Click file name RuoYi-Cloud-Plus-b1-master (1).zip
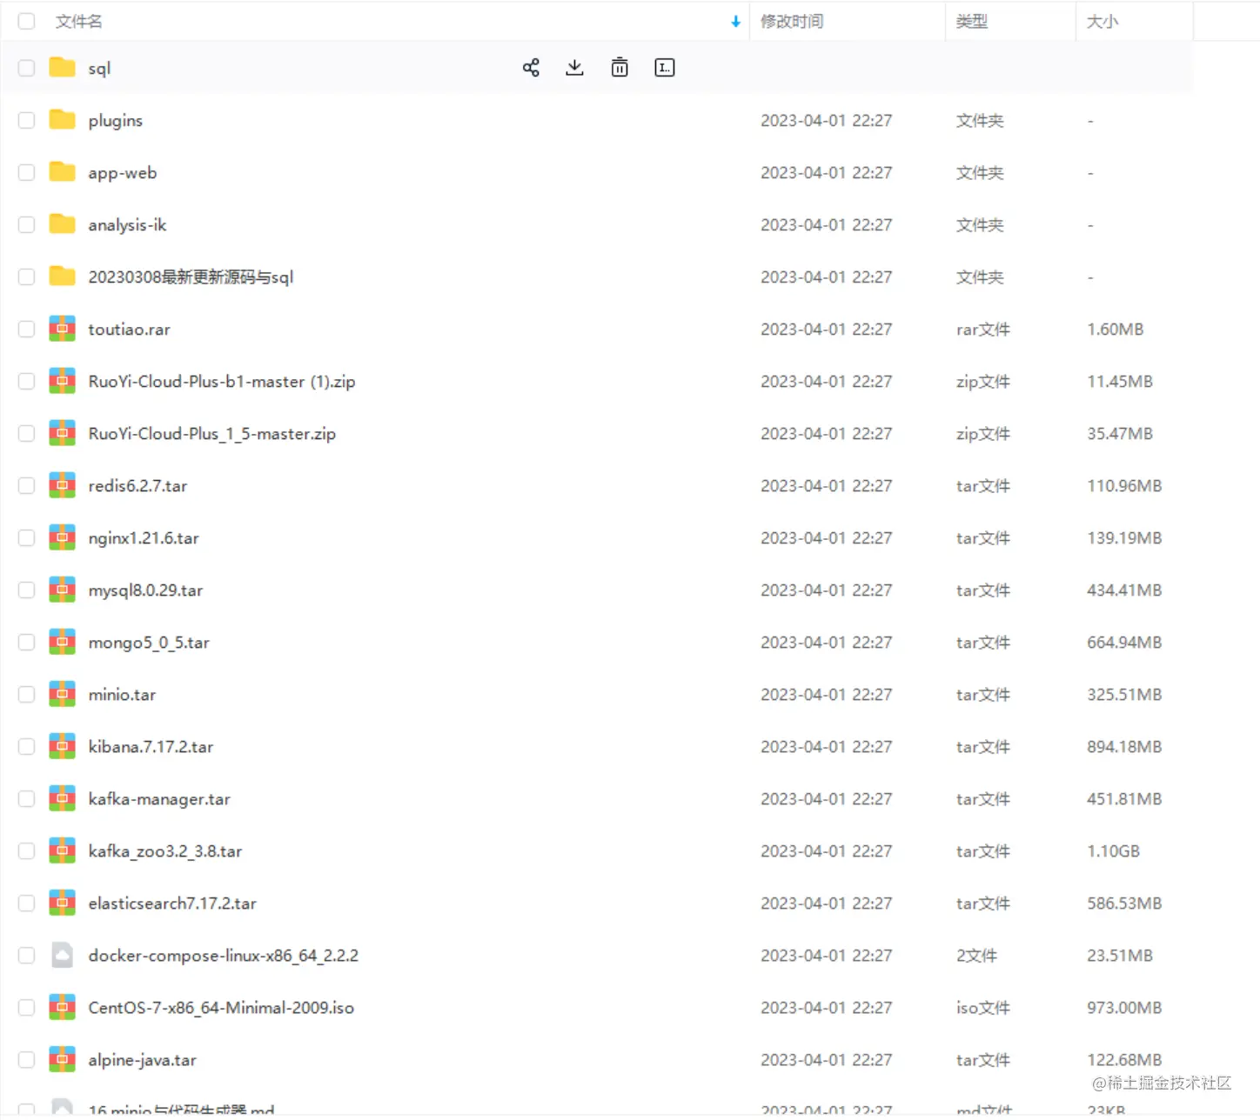1260x1120 pixels. (x=222, y=382)
